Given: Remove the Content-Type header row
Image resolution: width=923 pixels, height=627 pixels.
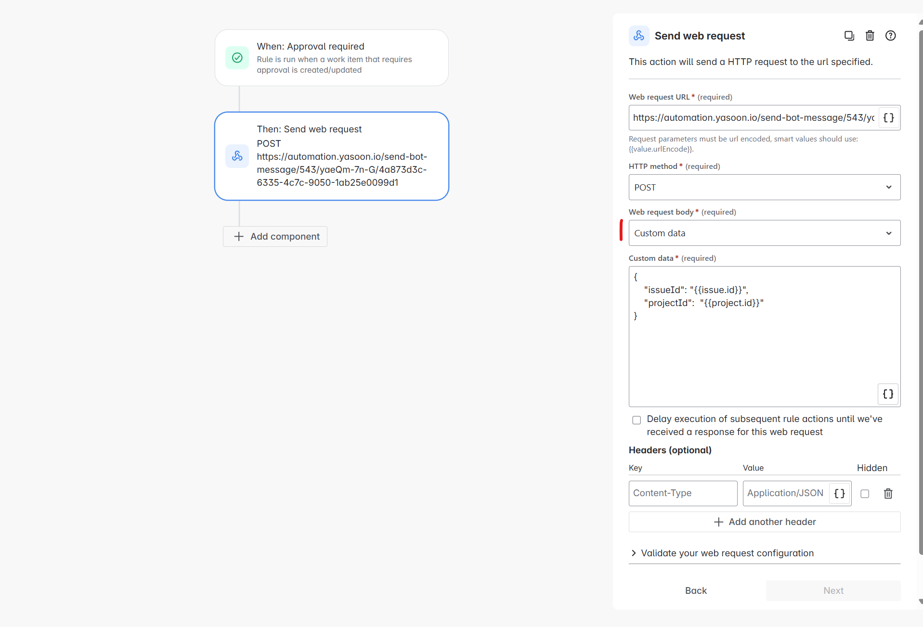Looking at the screenshot, I should 888,494.
